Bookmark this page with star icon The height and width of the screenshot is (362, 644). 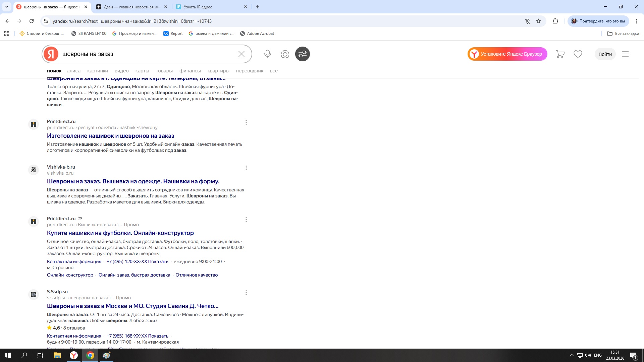(538, 21)
